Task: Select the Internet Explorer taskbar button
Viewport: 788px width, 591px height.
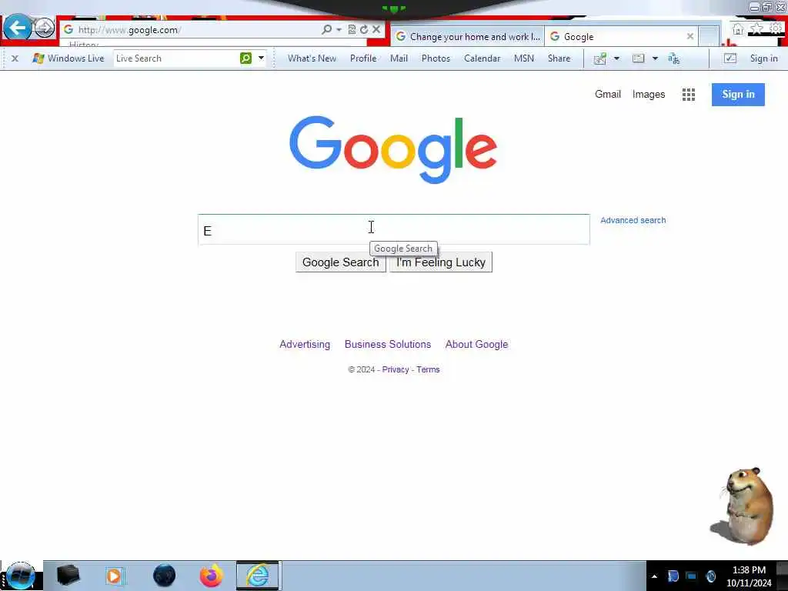Action: (258, 576)
